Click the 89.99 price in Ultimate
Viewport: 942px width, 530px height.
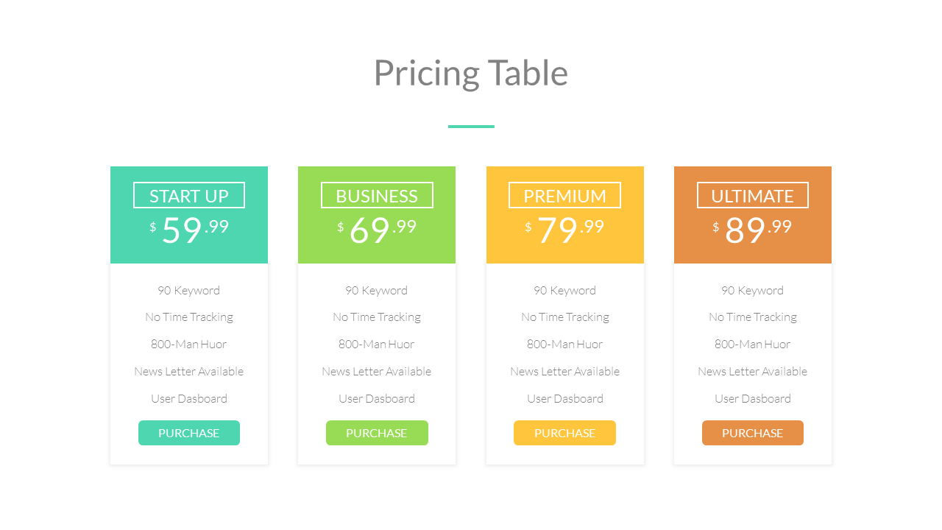coord(753,229)
